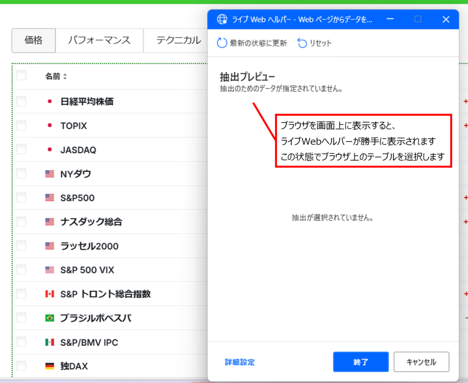
Task: Open the 日経平均株価 index link
Action: coord(87,102)
